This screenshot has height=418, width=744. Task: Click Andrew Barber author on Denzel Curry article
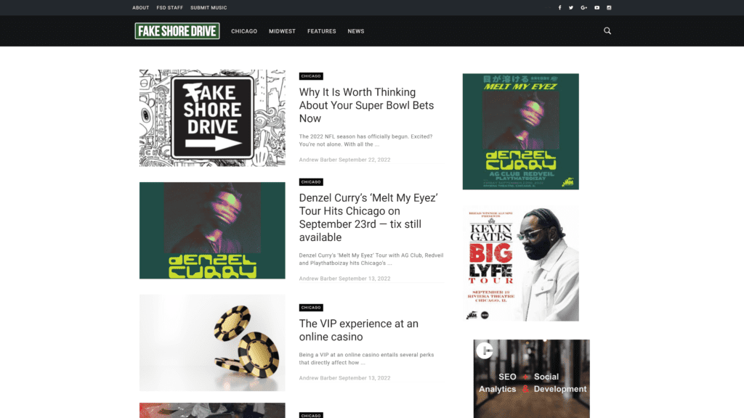pyautogui.click(x=318, y=279)
